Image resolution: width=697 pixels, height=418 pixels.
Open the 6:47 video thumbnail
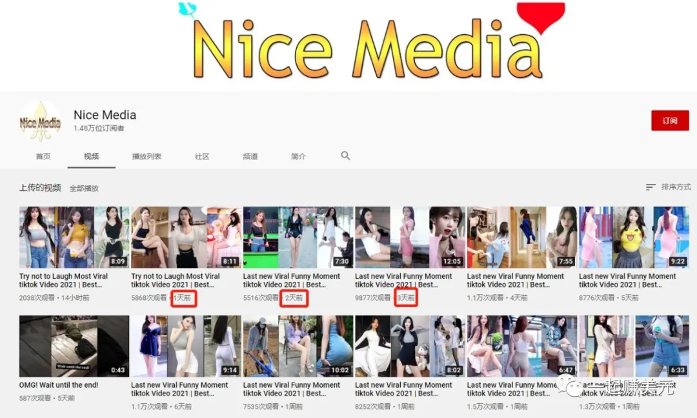(522, 346)
